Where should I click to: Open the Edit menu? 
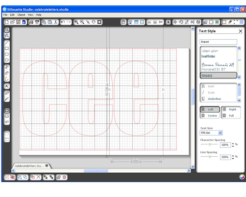[12, 15]
